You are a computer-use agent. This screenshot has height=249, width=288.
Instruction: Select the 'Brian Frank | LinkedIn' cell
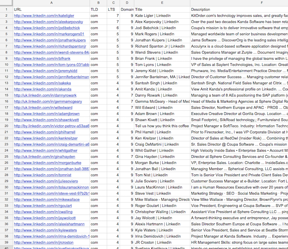click(x=162, y=58)
